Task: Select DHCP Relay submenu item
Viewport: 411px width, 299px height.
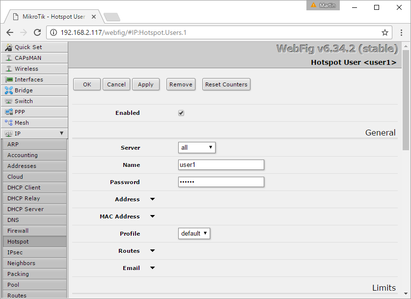Action: (x=34, y=198)
